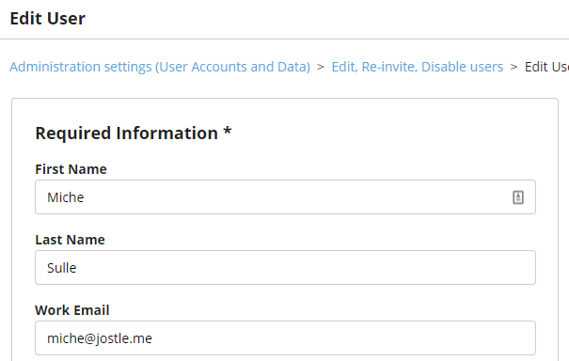
Task: Focus the First Name input field
Action: (x=285, y=197)
